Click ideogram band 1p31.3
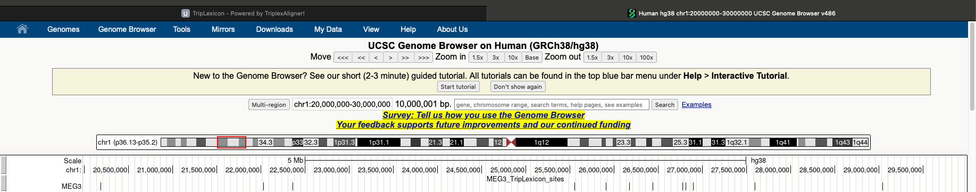Screen dimensions: 976x192 point(345,143)
